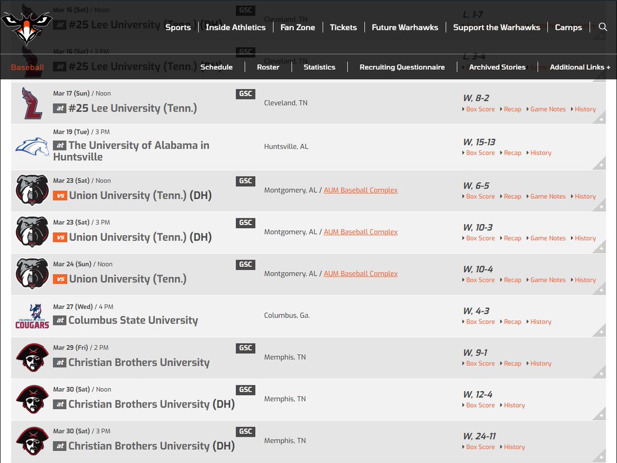Open History for 10-3 Union win
The image size is (617, 463).
[x=585, y=238]
